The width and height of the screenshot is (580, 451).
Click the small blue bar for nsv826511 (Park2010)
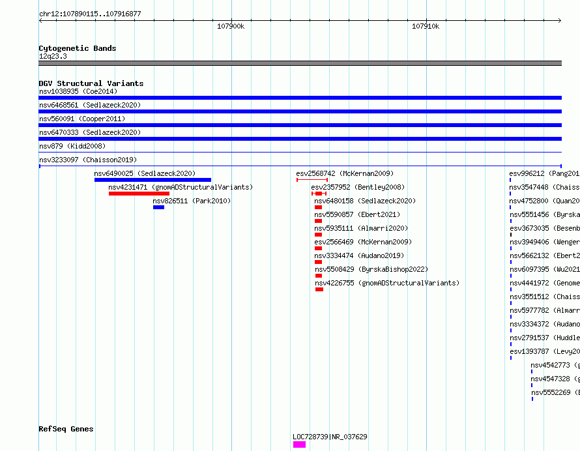(x=159, y=207)
